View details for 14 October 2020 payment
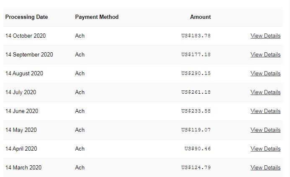This screenshot has height=177, width=290. click(265, 36)
